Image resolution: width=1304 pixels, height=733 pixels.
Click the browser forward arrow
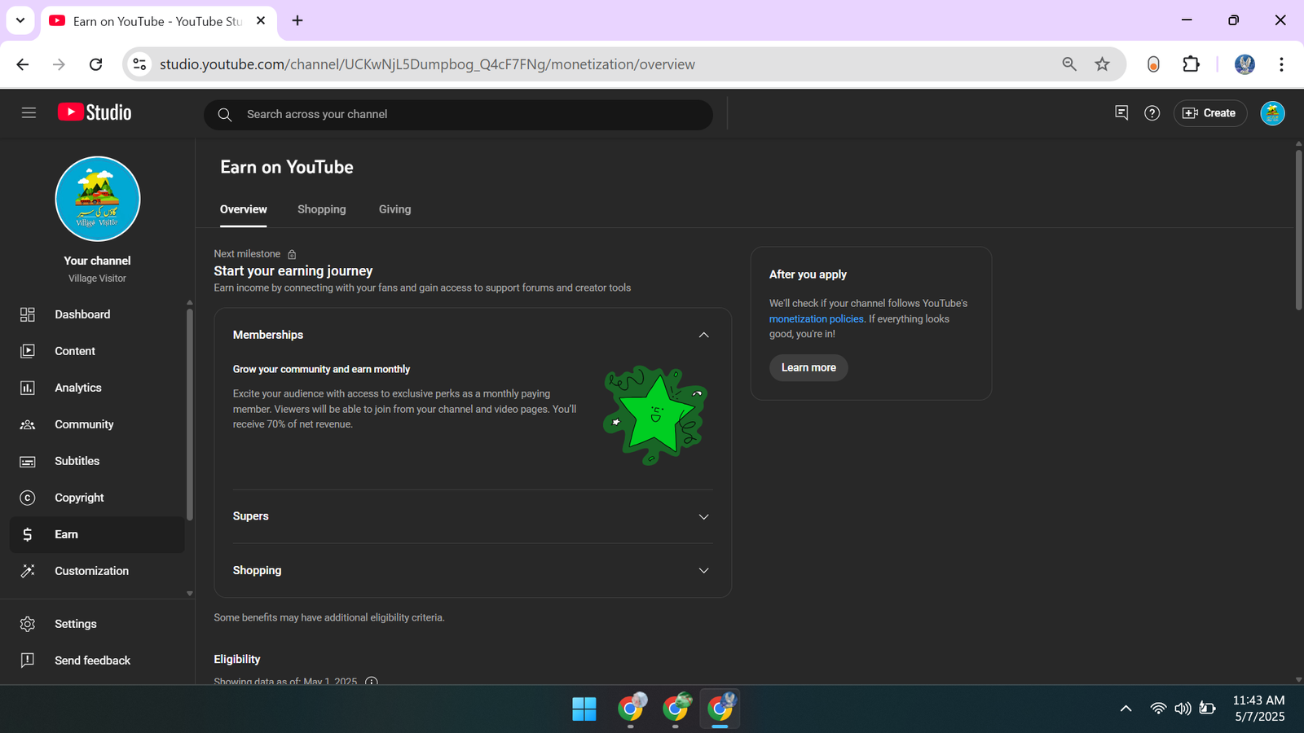pyautogui.click(x=59, y=64)
